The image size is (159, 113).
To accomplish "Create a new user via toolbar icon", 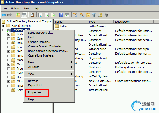I will click(x=76, y=15).
